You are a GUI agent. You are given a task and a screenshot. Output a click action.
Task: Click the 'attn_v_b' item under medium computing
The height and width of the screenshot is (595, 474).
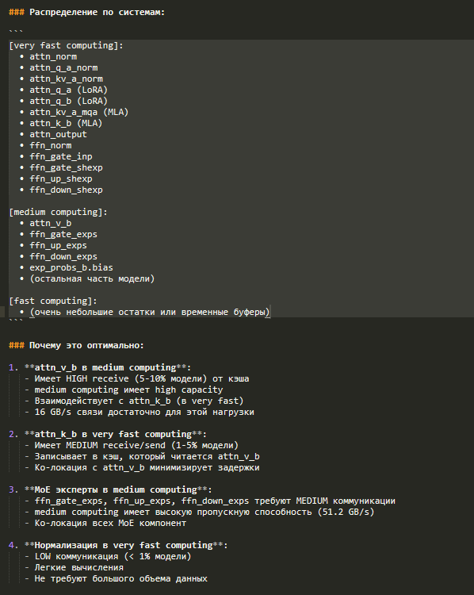(51, 223)
